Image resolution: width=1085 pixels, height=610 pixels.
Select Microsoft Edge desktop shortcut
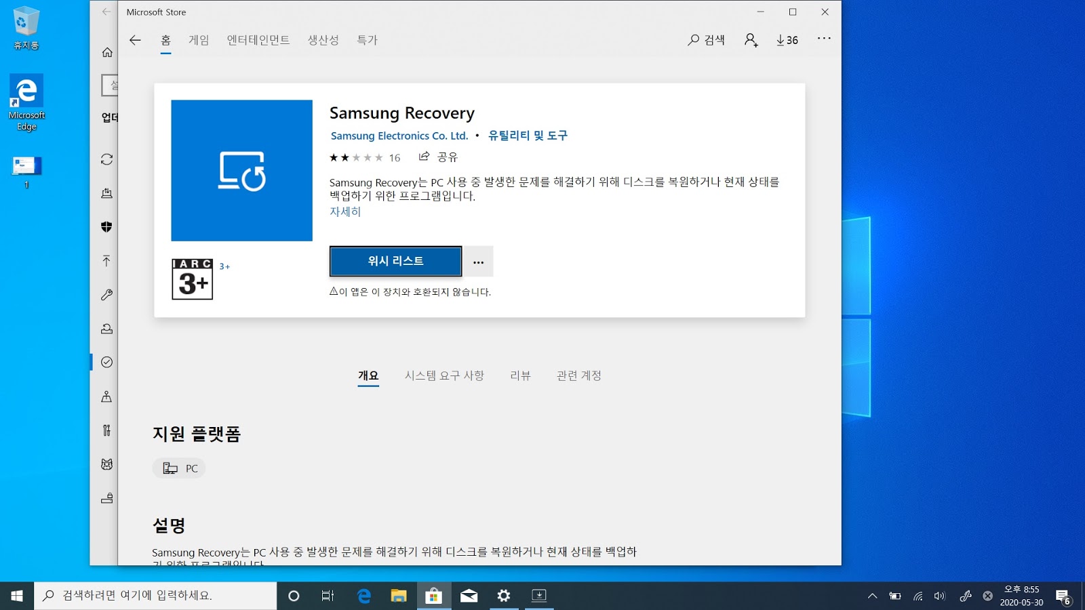click(26, 103)
